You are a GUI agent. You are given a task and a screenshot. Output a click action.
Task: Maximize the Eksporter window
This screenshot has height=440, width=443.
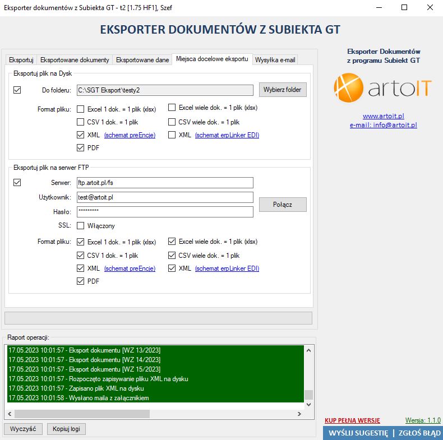pos(404,8)
